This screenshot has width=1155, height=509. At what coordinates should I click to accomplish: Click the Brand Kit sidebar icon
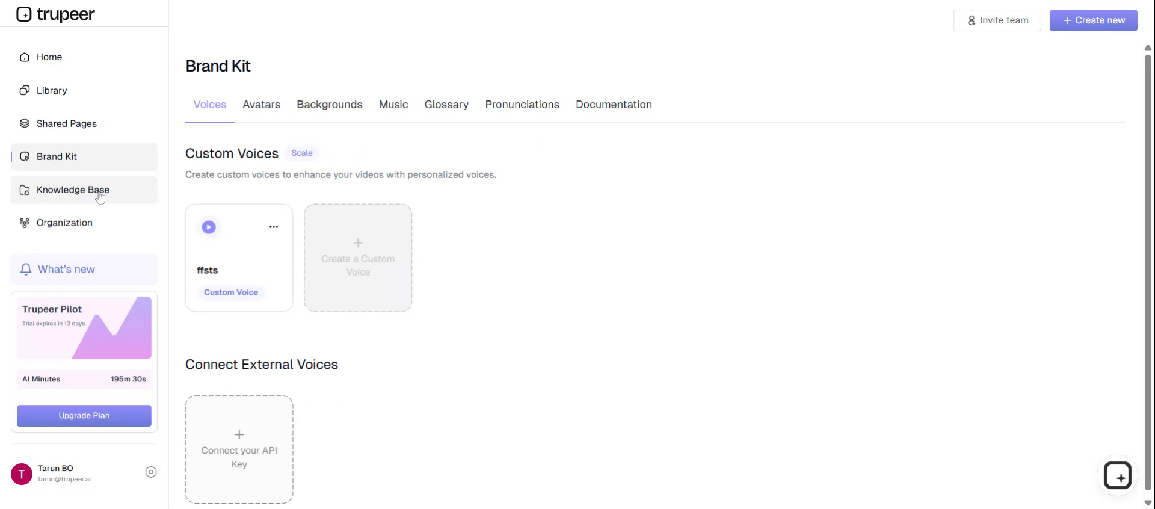click(25, 156)
